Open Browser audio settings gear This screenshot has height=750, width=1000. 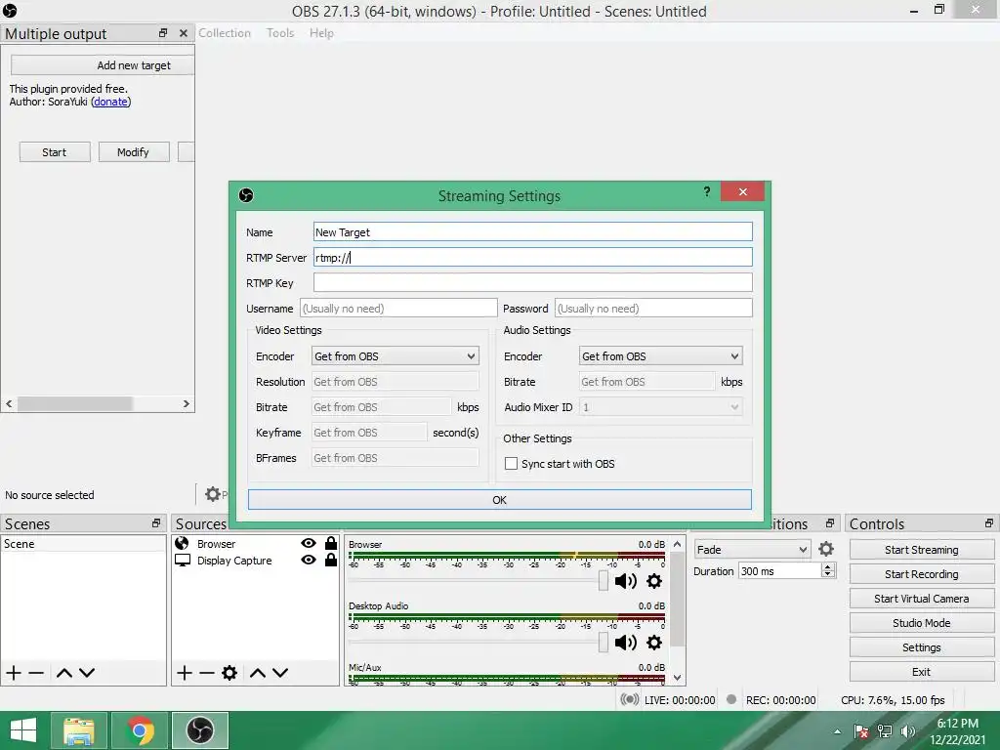click(x=654, y=581)
